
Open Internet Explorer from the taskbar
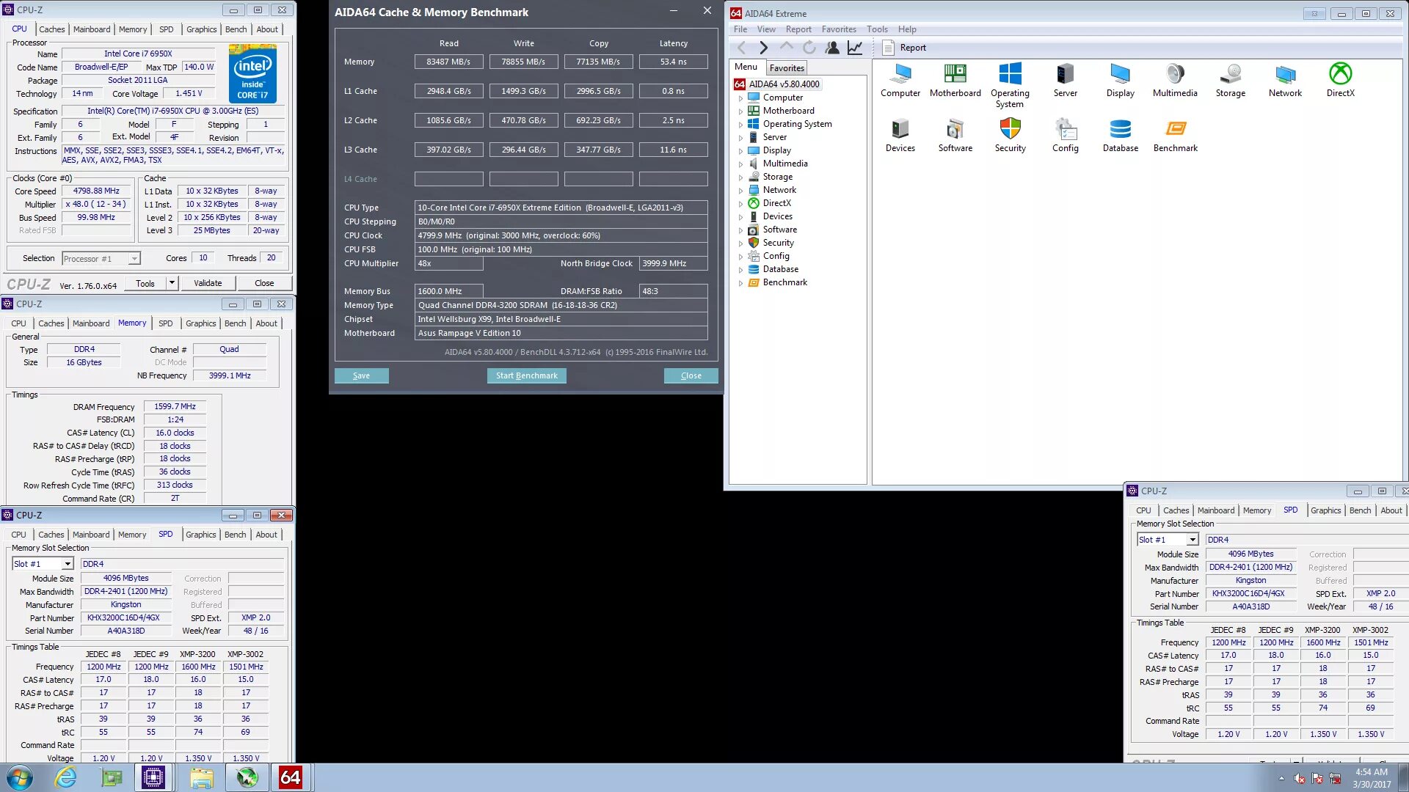[x=65, y=777]
